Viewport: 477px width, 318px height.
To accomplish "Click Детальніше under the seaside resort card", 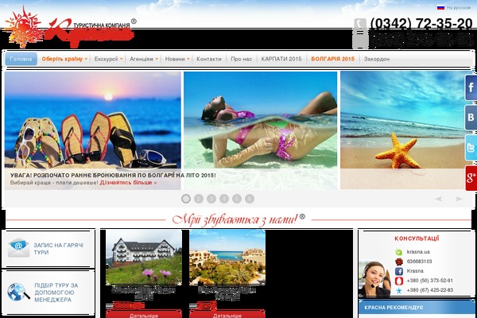I will click(227, 315).
